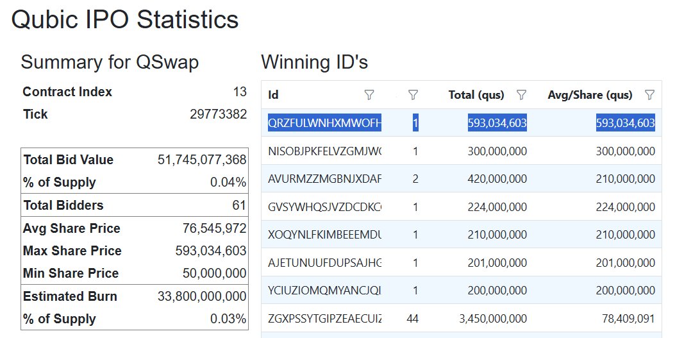Click total value 420,000,000

coord(497,179)
